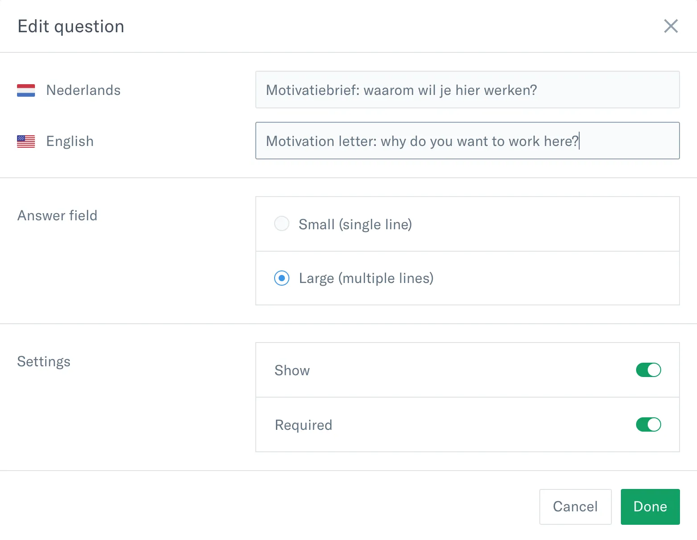Click the "Small (single line)" option text
This screenshot has width=697, height=540.
[x=355, y=224]
